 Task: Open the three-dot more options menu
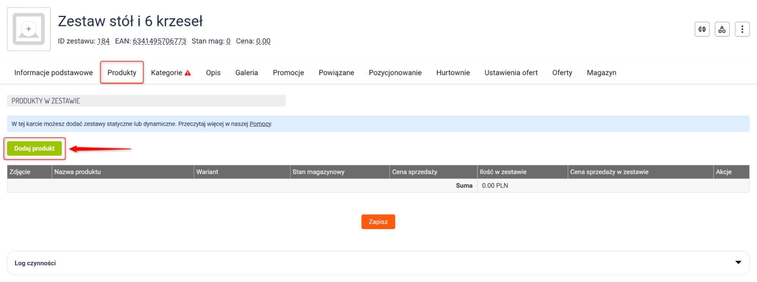click(x=742, y=29)
